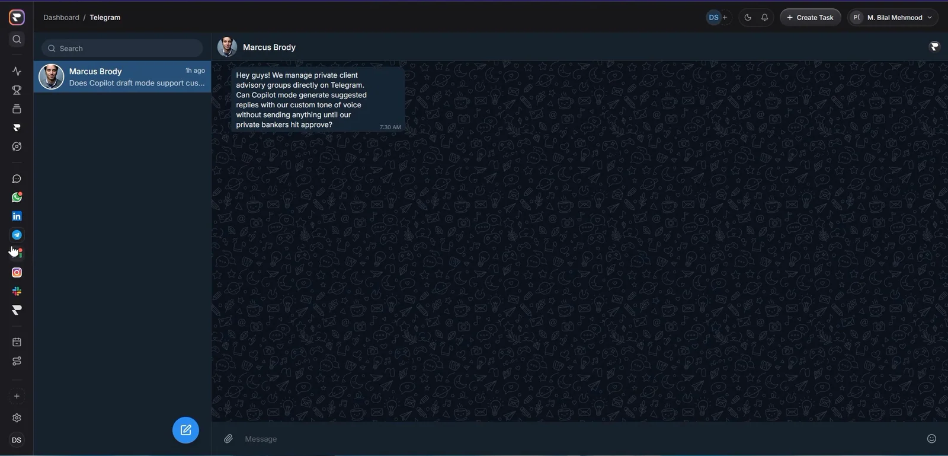Click the plus icon above the settings gear
The image size is (948, 456).
coord(17,396)
